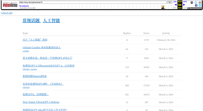Click the 16075 views value
The image size is (203, 111).
(147, 95)
